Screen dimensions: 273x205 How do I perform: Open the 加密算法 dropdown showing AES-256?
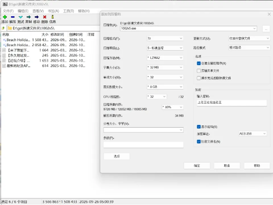(x=253, y=134)
